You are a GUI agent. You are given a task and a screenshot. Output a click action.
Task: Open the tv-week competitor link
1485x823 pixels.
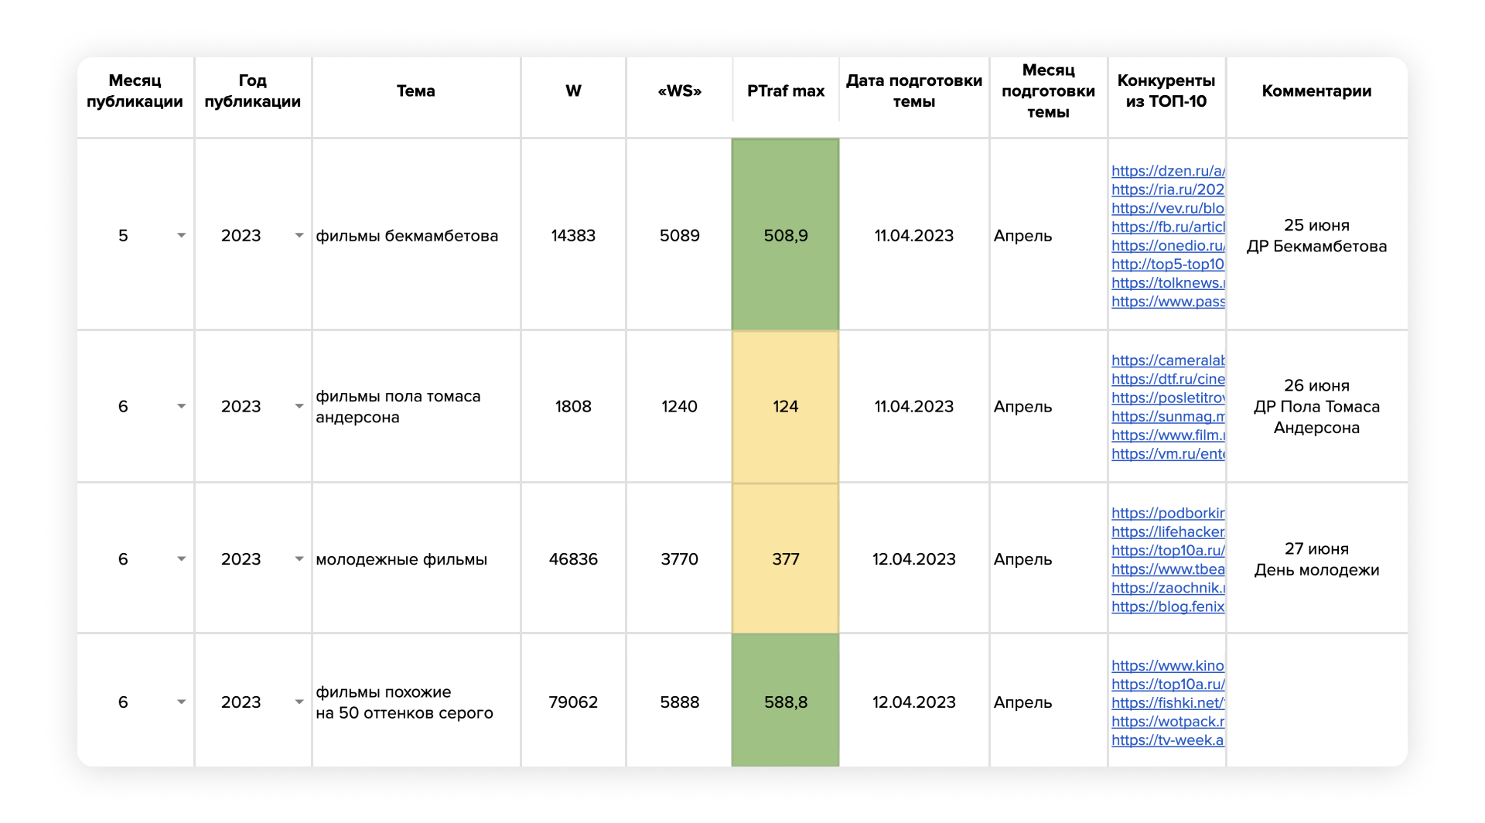pos(1167,739)
